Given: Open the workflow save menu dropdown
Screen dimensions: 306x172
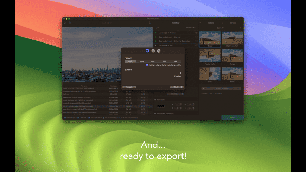Looking at the screenshot, I should point(157,28).
